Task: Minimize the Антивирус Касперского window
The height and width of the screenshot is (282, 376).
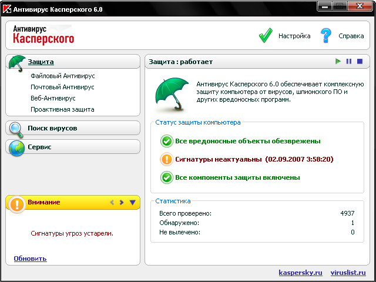Action: (x=325, y=6)
